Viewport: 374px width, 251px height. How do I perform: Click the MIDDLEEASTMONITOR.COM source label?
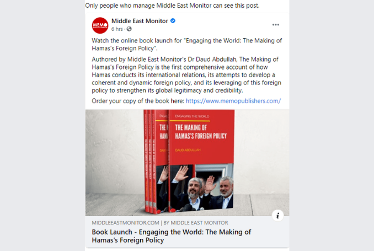tap(125, 223)
